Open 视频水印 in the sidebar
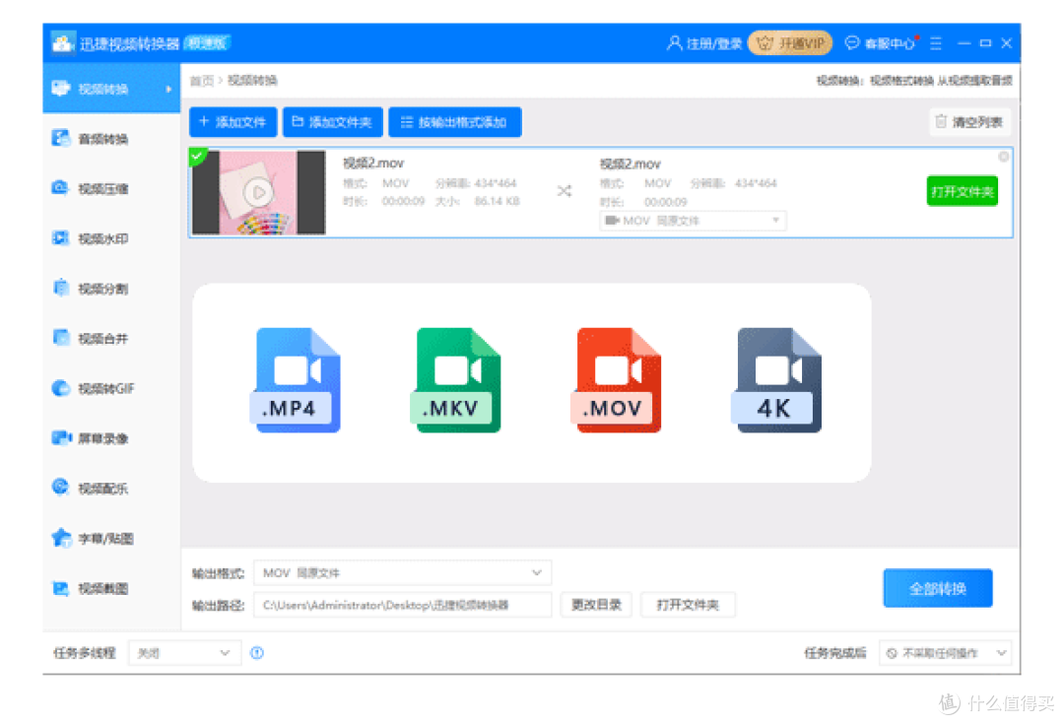This screenshot has width=1064, height=725. [x=111, y=238]
